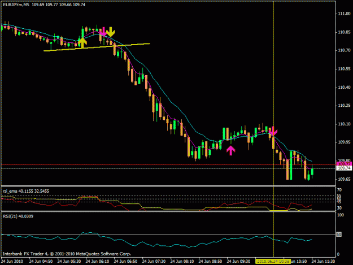Click the 110.55 price scale label

point(344,69)
